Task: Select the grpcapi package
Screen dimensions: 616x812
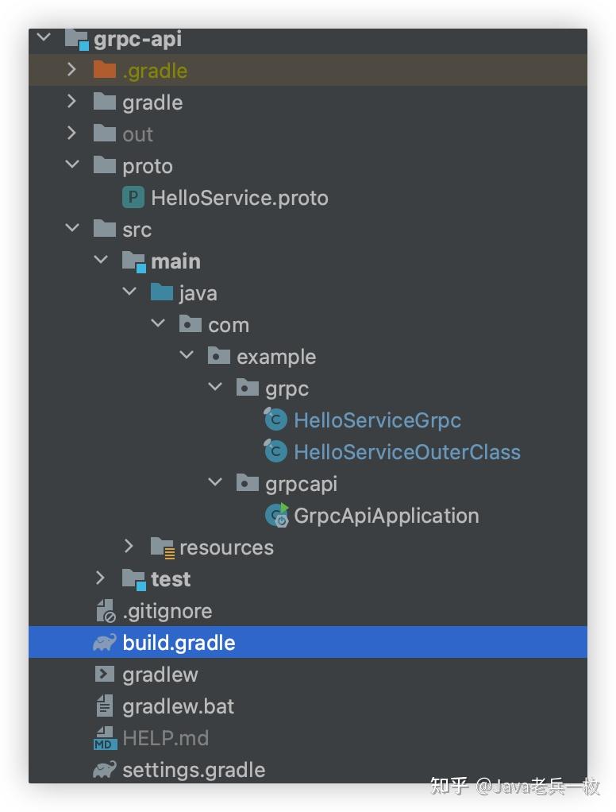Action: (300, 483)
